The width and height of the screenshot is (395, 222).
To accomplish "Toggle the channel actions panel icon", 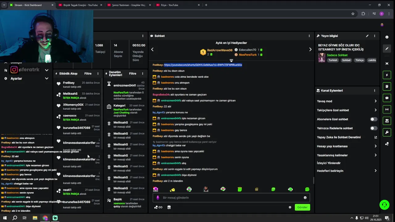I will (387, 121).
